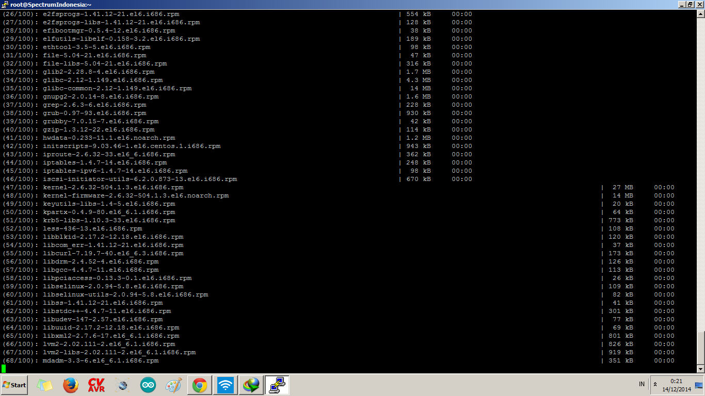The image size is (705, 396).
Task: Click the line krb5-libs-1.10.3-33.el6.i686.rpm
Action: point(109,221)
